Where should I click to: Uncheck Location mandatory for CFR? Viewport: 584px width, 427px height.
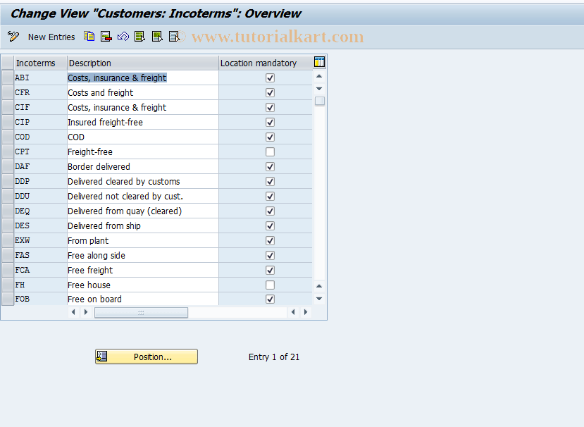(270, 92)
